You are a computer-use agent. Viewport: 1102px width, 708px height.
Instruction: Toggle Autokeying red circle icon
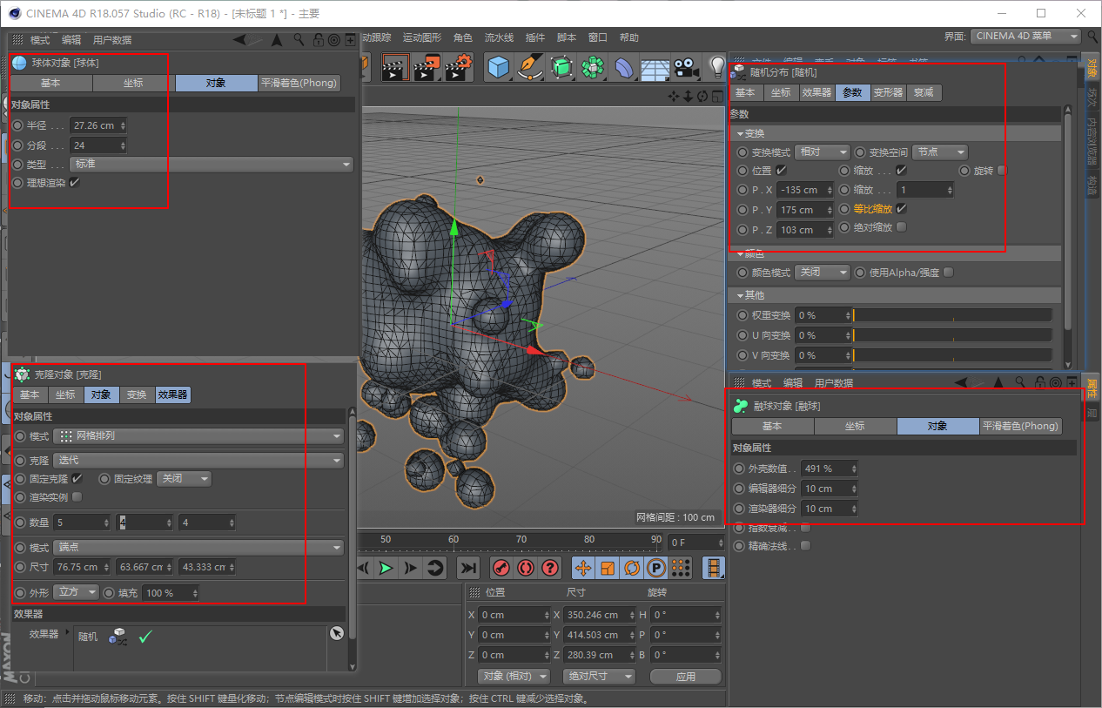point(525,569)
